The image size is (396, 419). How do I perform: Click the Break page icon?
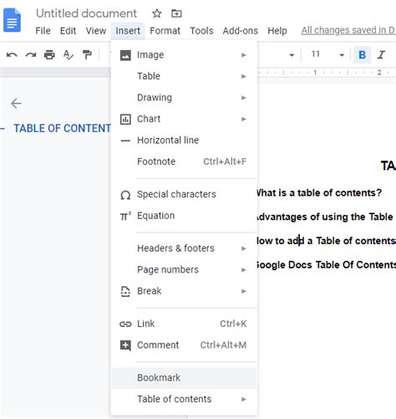tap(125, 292)
